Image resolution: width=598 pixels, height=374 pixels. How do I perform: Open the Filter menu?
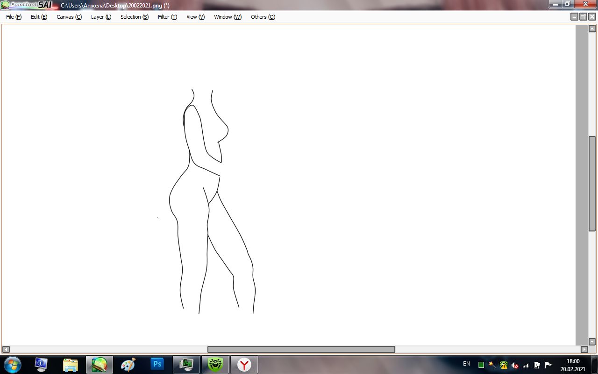coord(167,17)
